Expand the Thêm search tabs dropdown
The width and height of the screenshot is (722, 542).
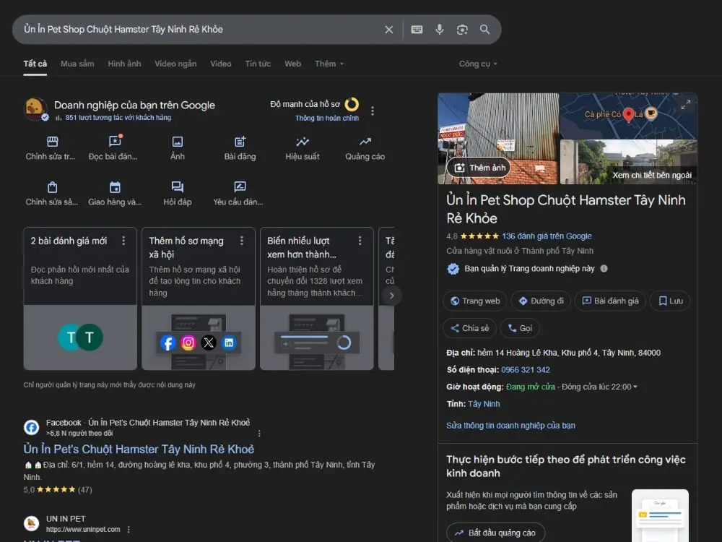pos(329,64)
